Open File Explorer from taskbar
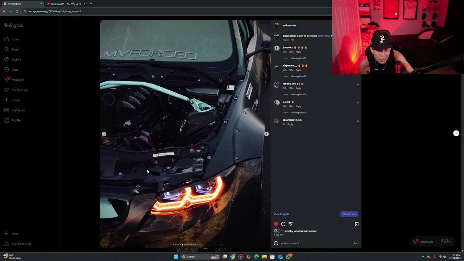The width and height of the screenshot is (464, 261). 264,257
